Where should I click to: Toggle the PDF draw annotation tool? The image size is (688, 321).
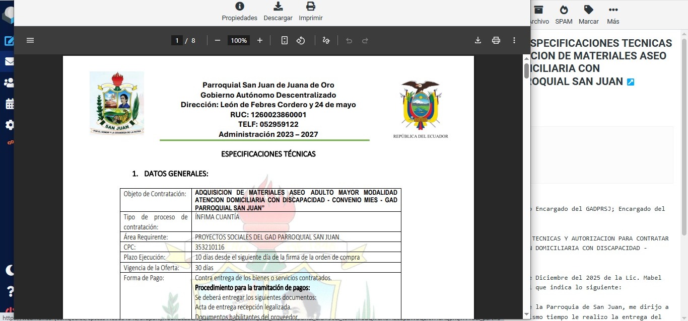(x=326, y=40)
